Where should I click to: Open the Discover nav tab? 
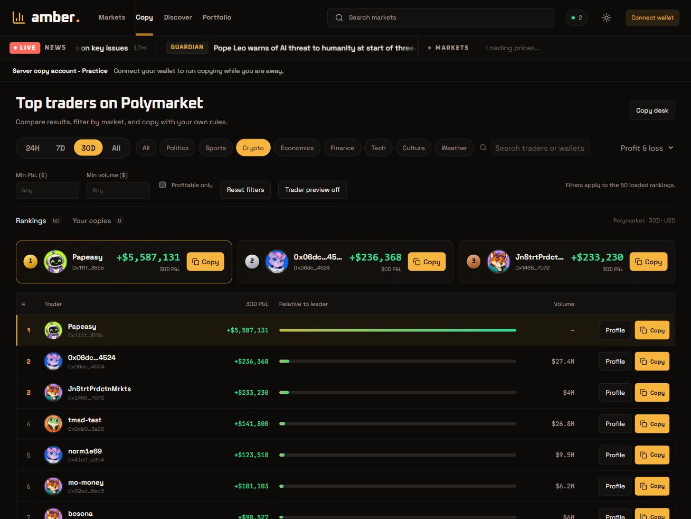point(178,17)
